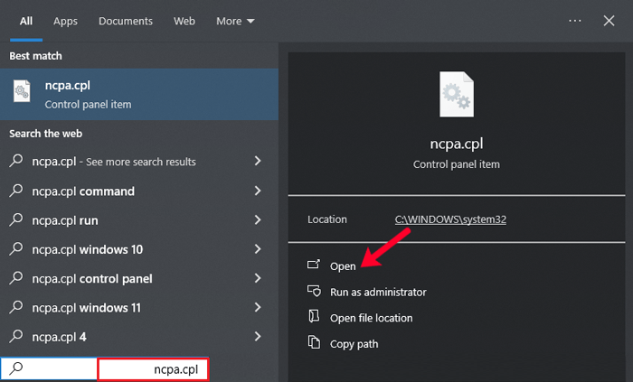Click search icon beside 'See more search results'

16,161
